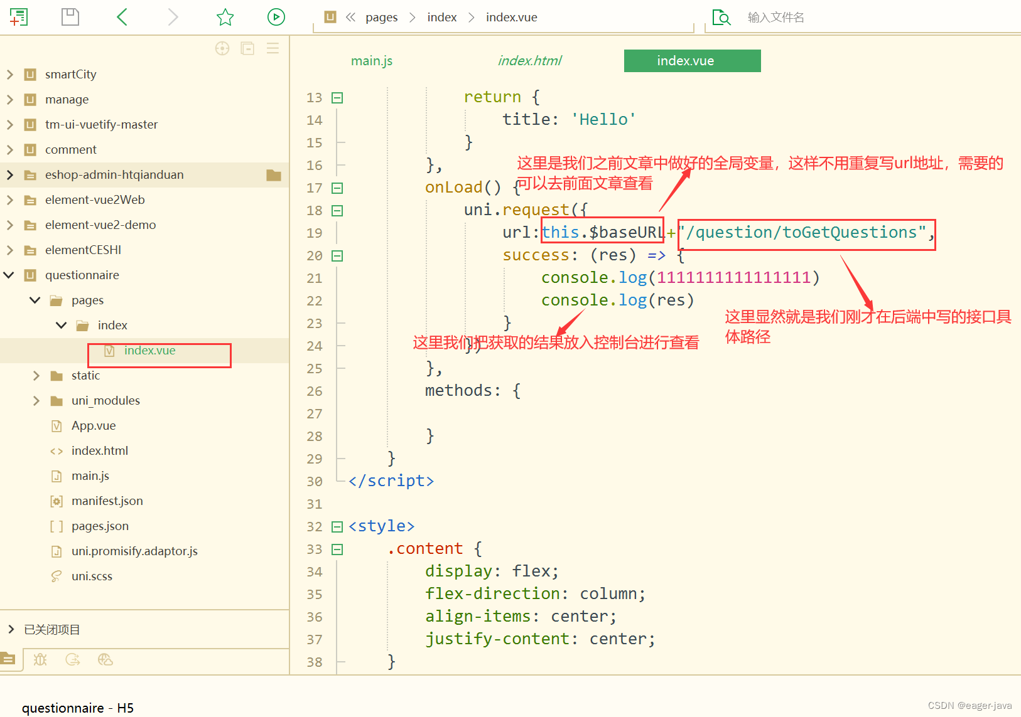The height and width of the screenshot is (717, 1021).
Task: Expand the 已关闭项目 section
Action: (11, 629)
